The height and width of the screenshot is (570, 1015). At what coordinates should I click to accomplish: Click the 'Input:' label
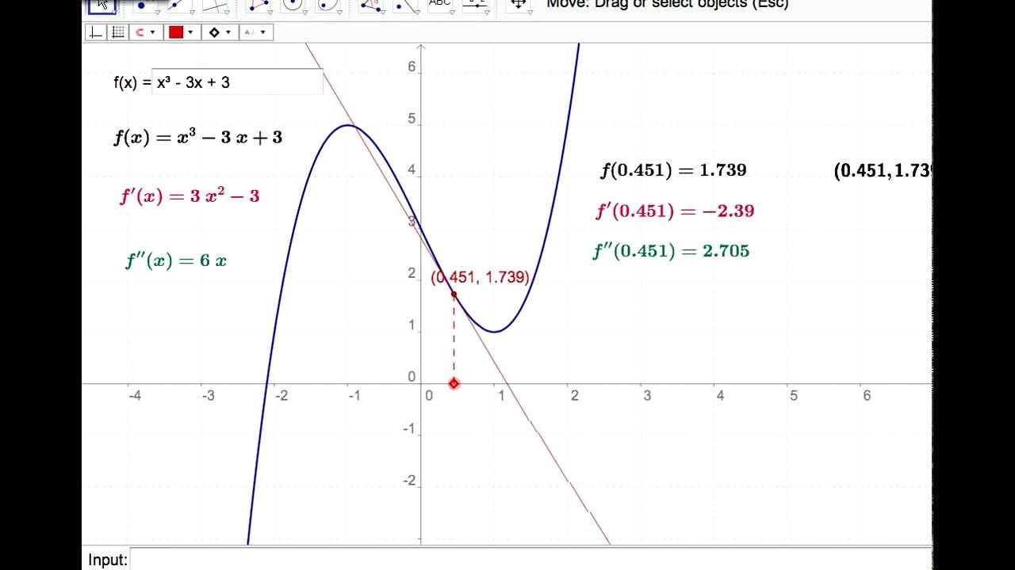[107, 560]
